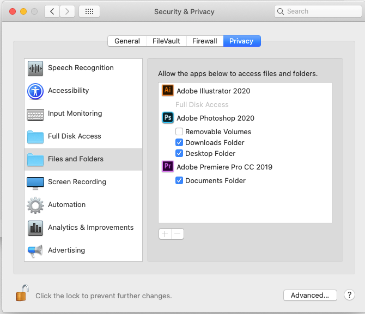Uncheck Desktop Folder for Photoshop
This screenshot has height=314, width=365.
(x=179, y=153)
